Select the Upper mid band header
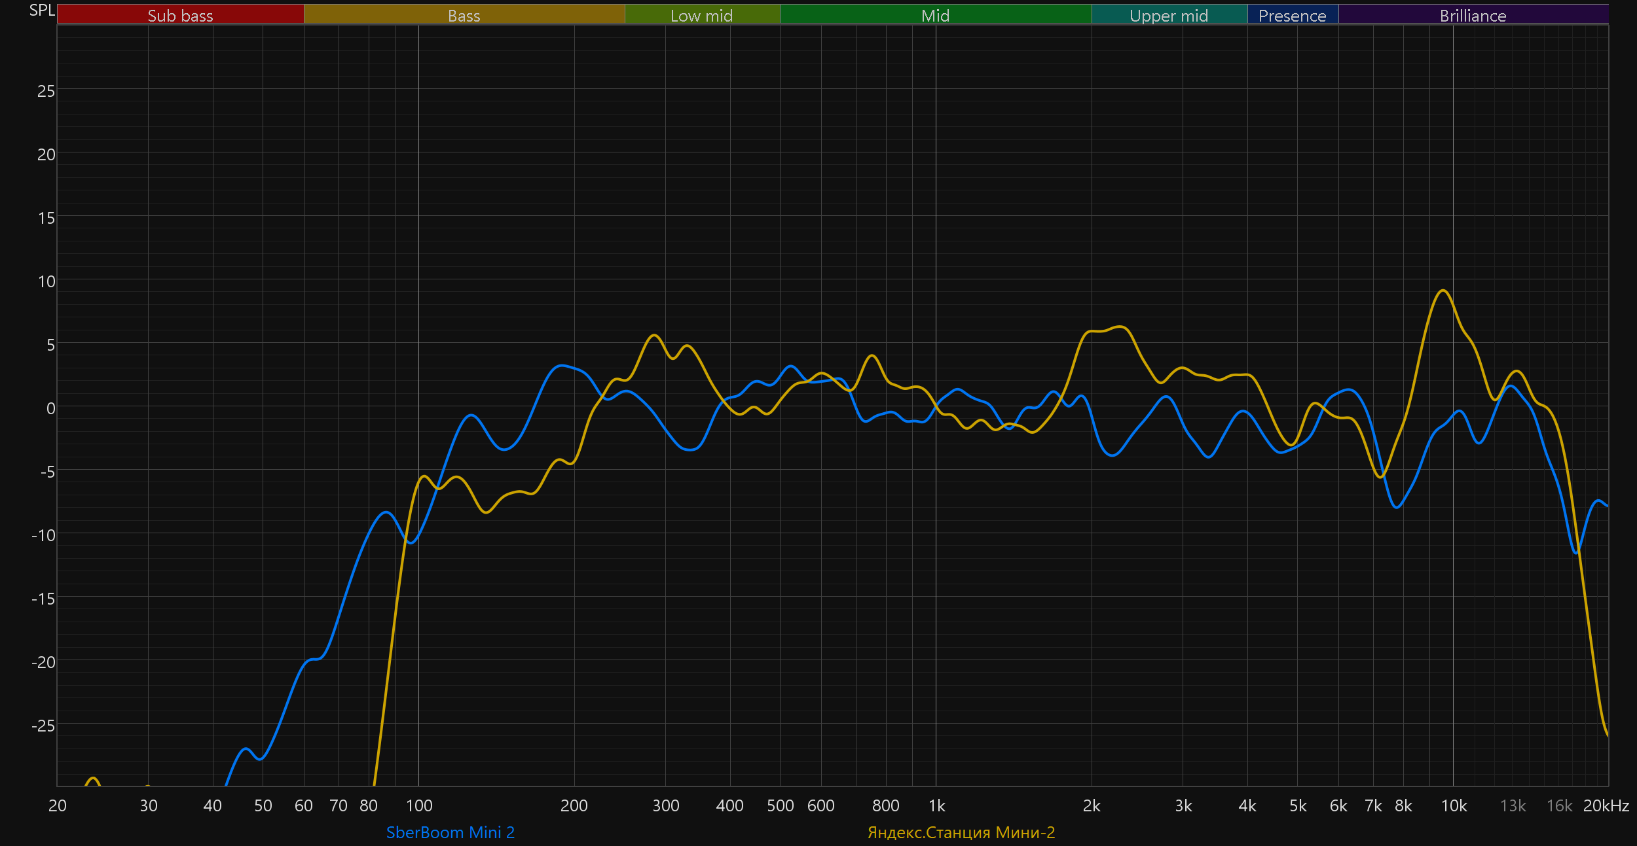Viewport: 1637px width, 846px height. tap(1169, 15)
